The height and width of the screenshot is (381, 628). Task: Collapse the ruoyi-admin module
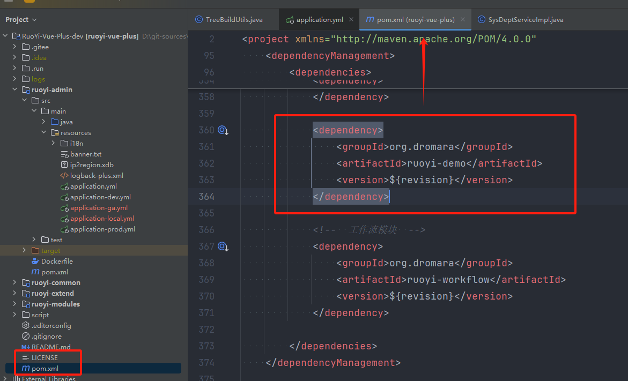[x=15, y=89]
